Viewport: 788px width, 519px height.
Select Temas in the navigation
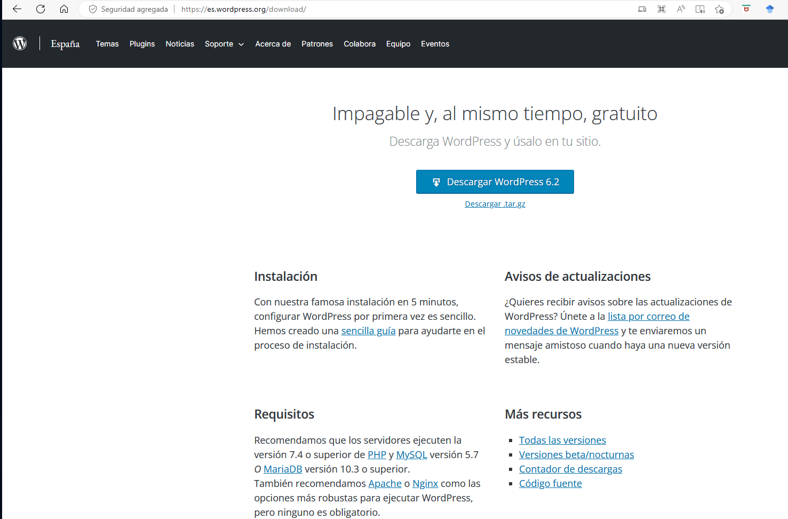coord(107,44)
